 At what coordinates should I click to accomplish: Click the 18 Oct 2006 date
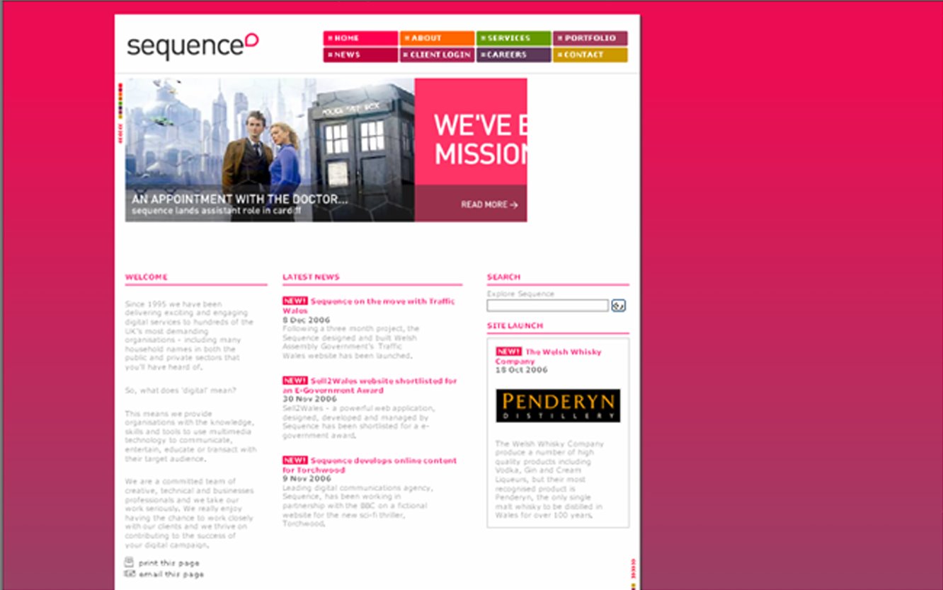522,370
